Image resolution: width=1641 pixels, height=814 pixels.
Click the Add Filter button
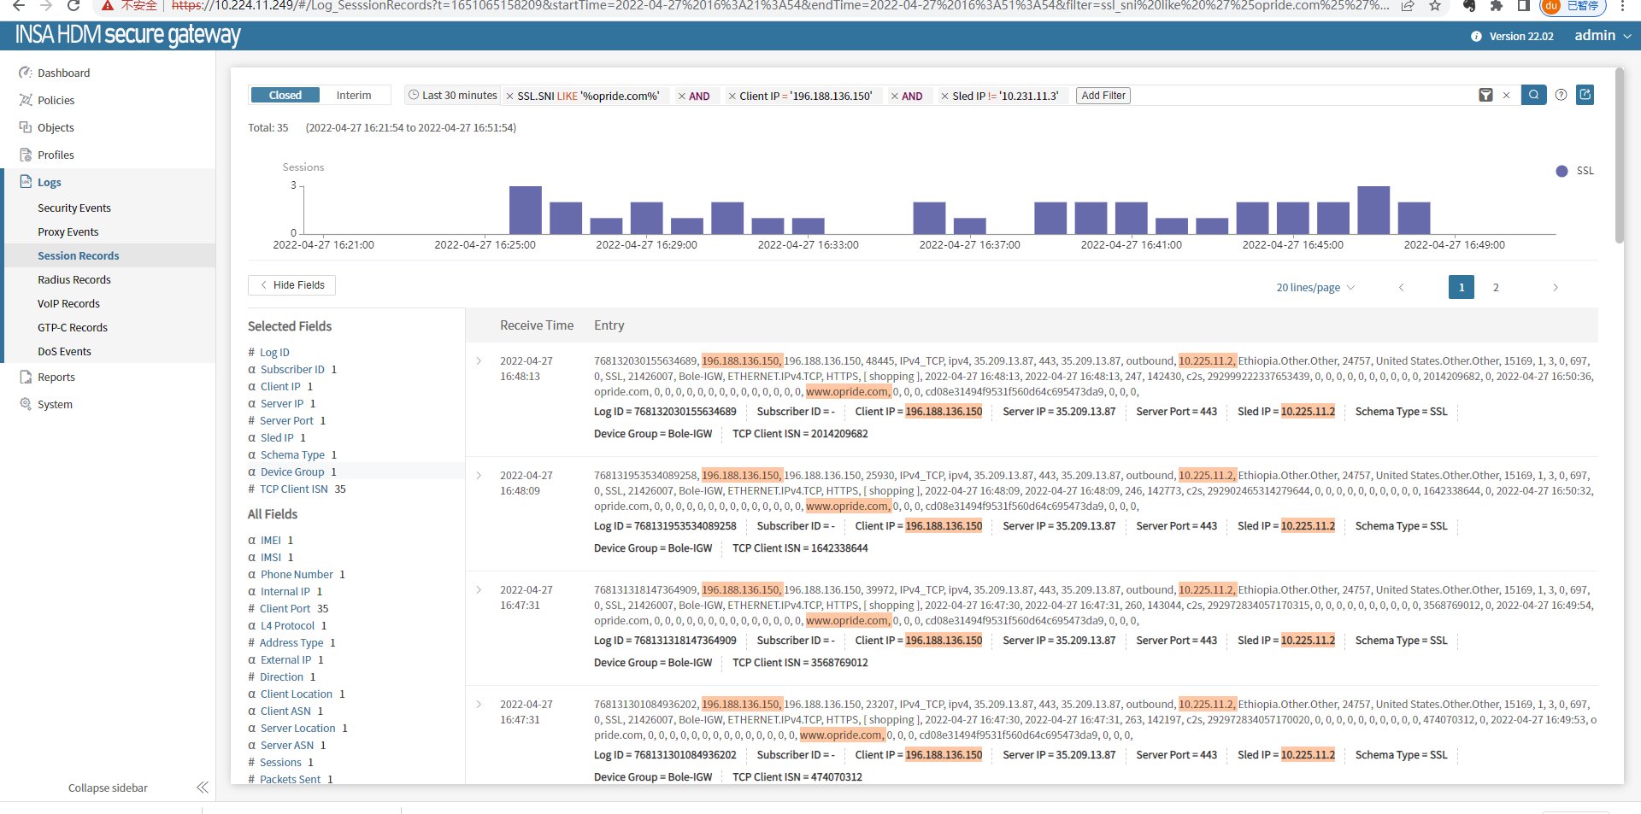[x=1103, y=96]
